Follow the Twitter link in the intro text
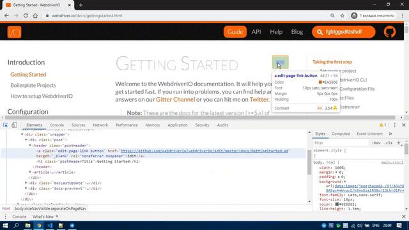 (259, 100)
